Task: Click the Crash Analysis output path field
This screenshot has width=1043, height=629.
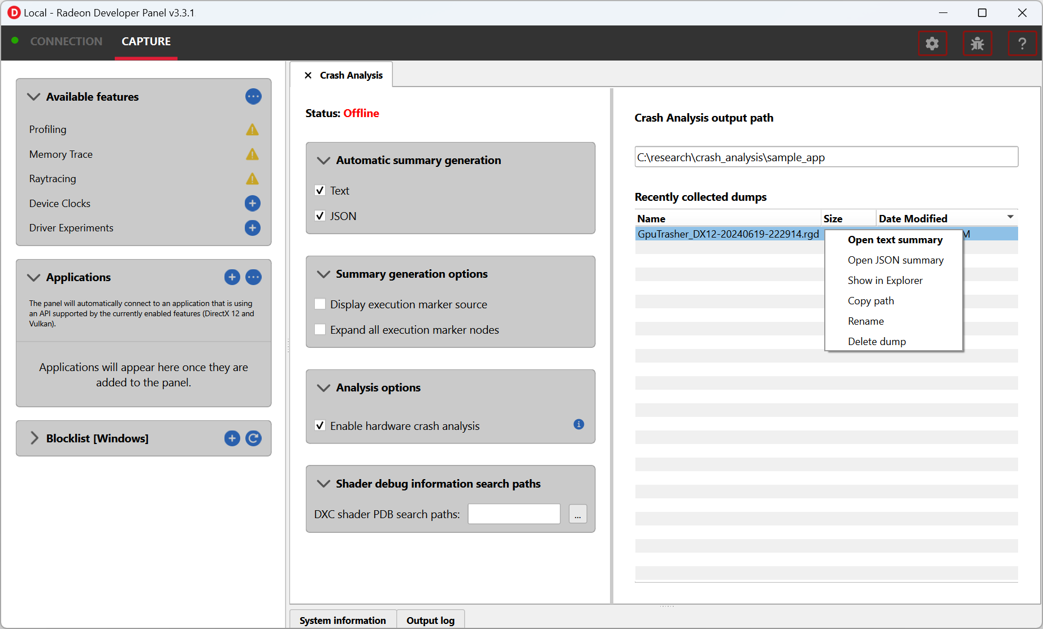Action: 826,157
